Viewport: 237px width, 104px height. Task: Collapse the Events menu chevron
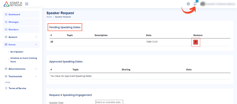tap(36, 45)
